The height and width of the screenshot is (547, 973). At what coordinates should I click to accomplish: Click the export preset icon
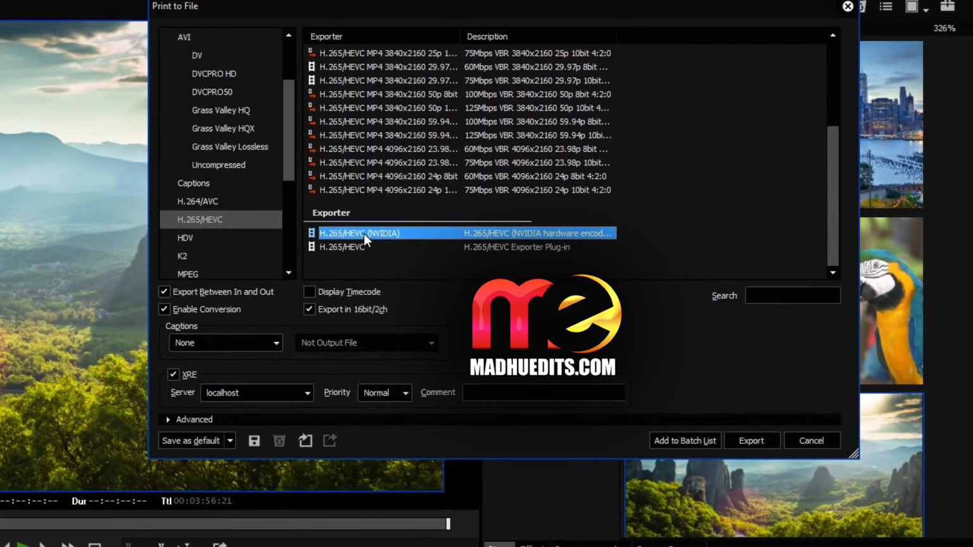pos(329,440)
